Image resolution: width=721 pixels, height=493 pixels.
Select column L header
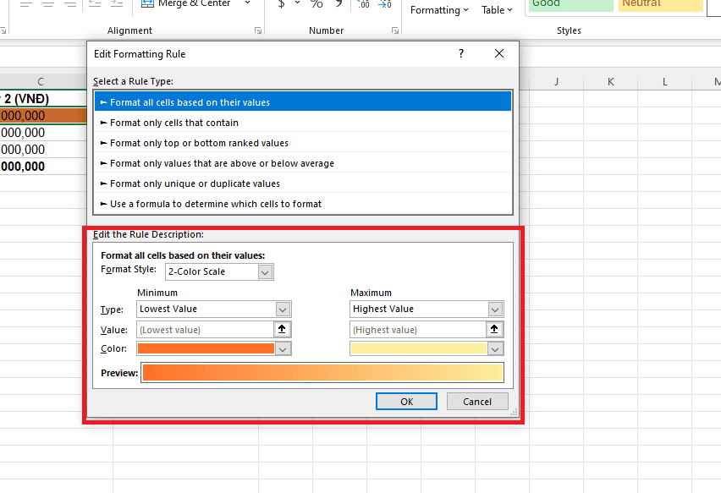click(665, 82)
